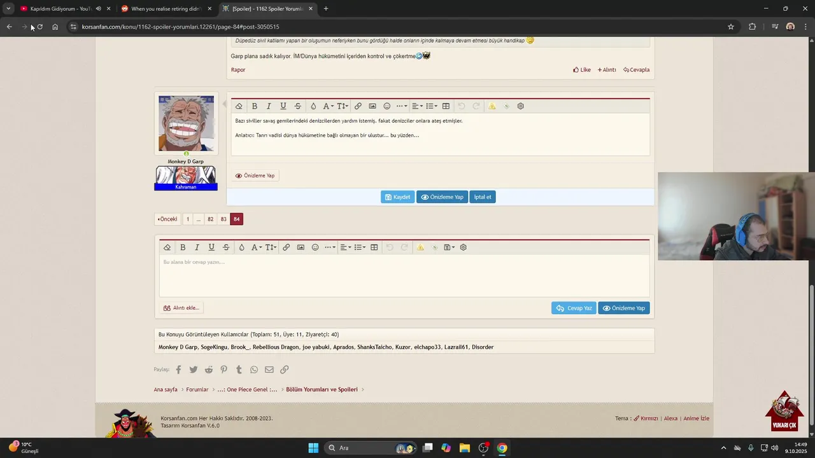Click warning triangle icon in post edit toolbar
Image resolution: width=815 pixels, height=458 pixels.
492,106
